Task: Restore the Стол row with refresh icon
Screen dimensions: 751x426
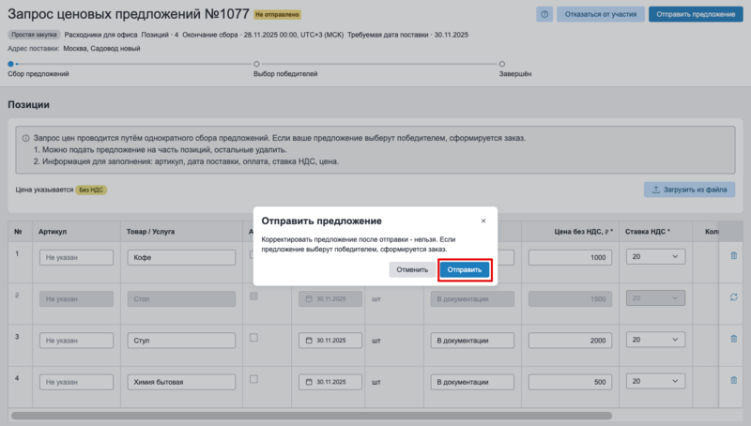Action: click(x=733, y=297)
